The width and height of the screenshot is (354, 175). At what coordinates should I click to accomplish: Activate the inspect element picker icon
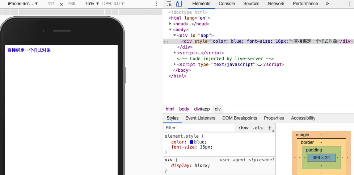[169, 4]
